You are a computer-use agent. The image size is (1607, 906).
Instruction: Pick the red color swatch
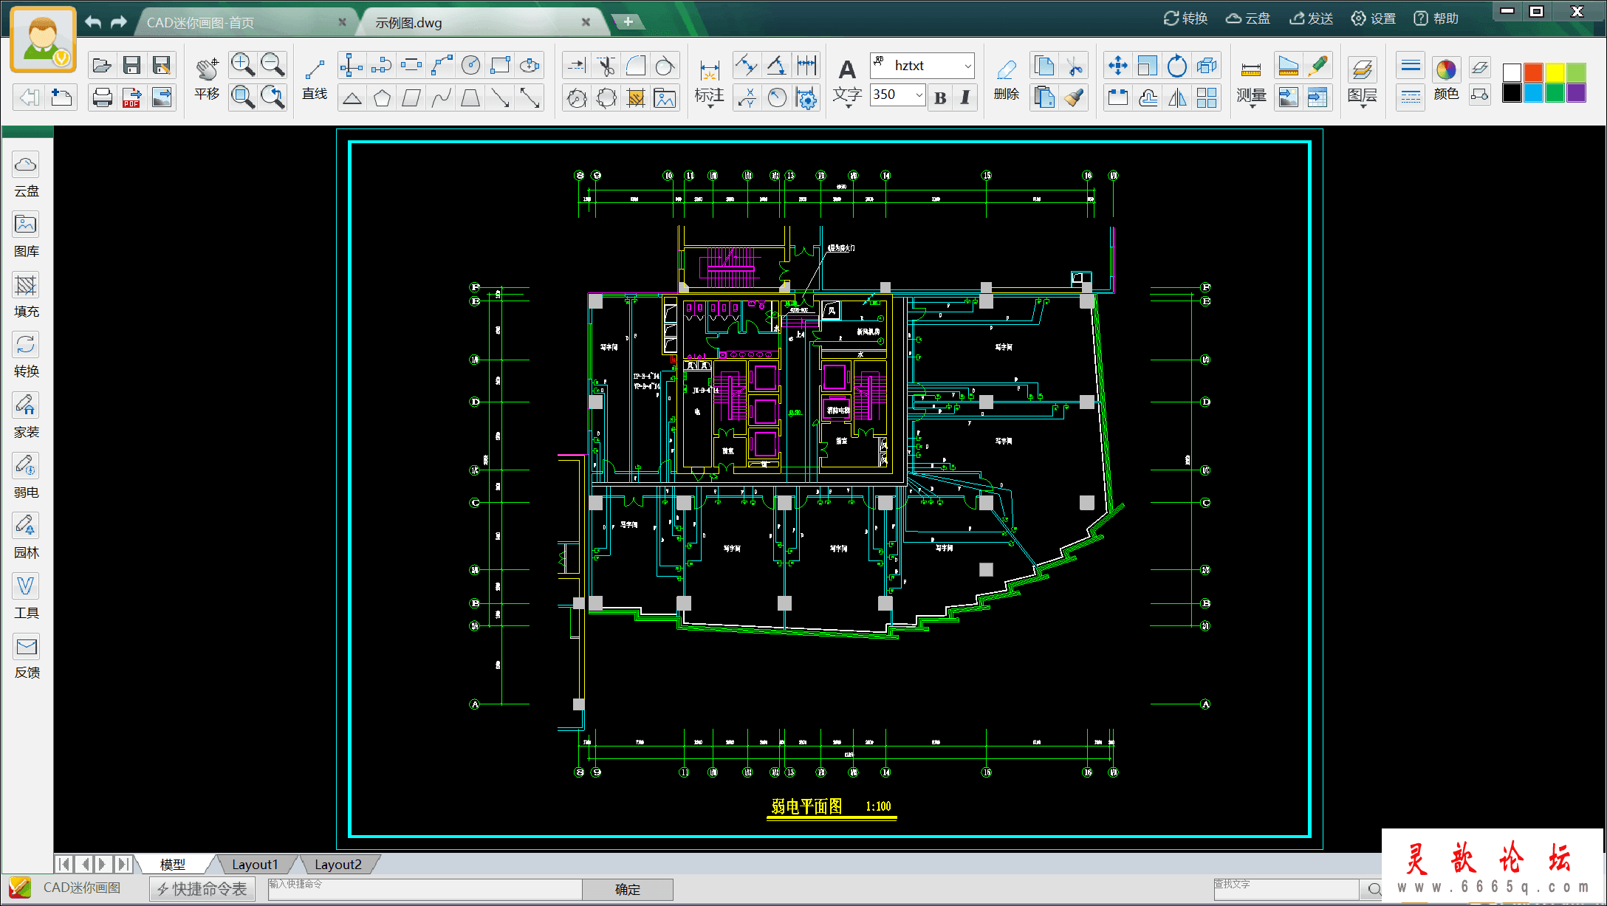pyautogui.click(x=1533, y=72)
